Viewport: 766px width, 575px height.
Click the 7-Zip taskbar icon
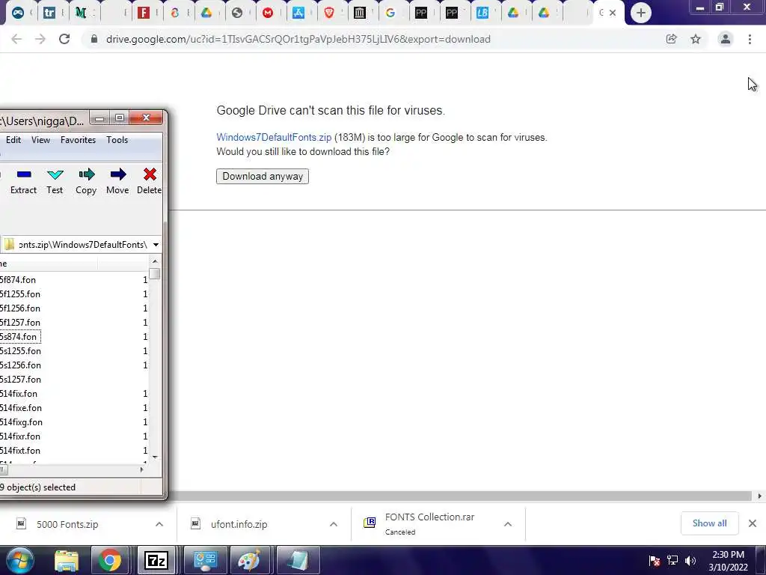156,560
